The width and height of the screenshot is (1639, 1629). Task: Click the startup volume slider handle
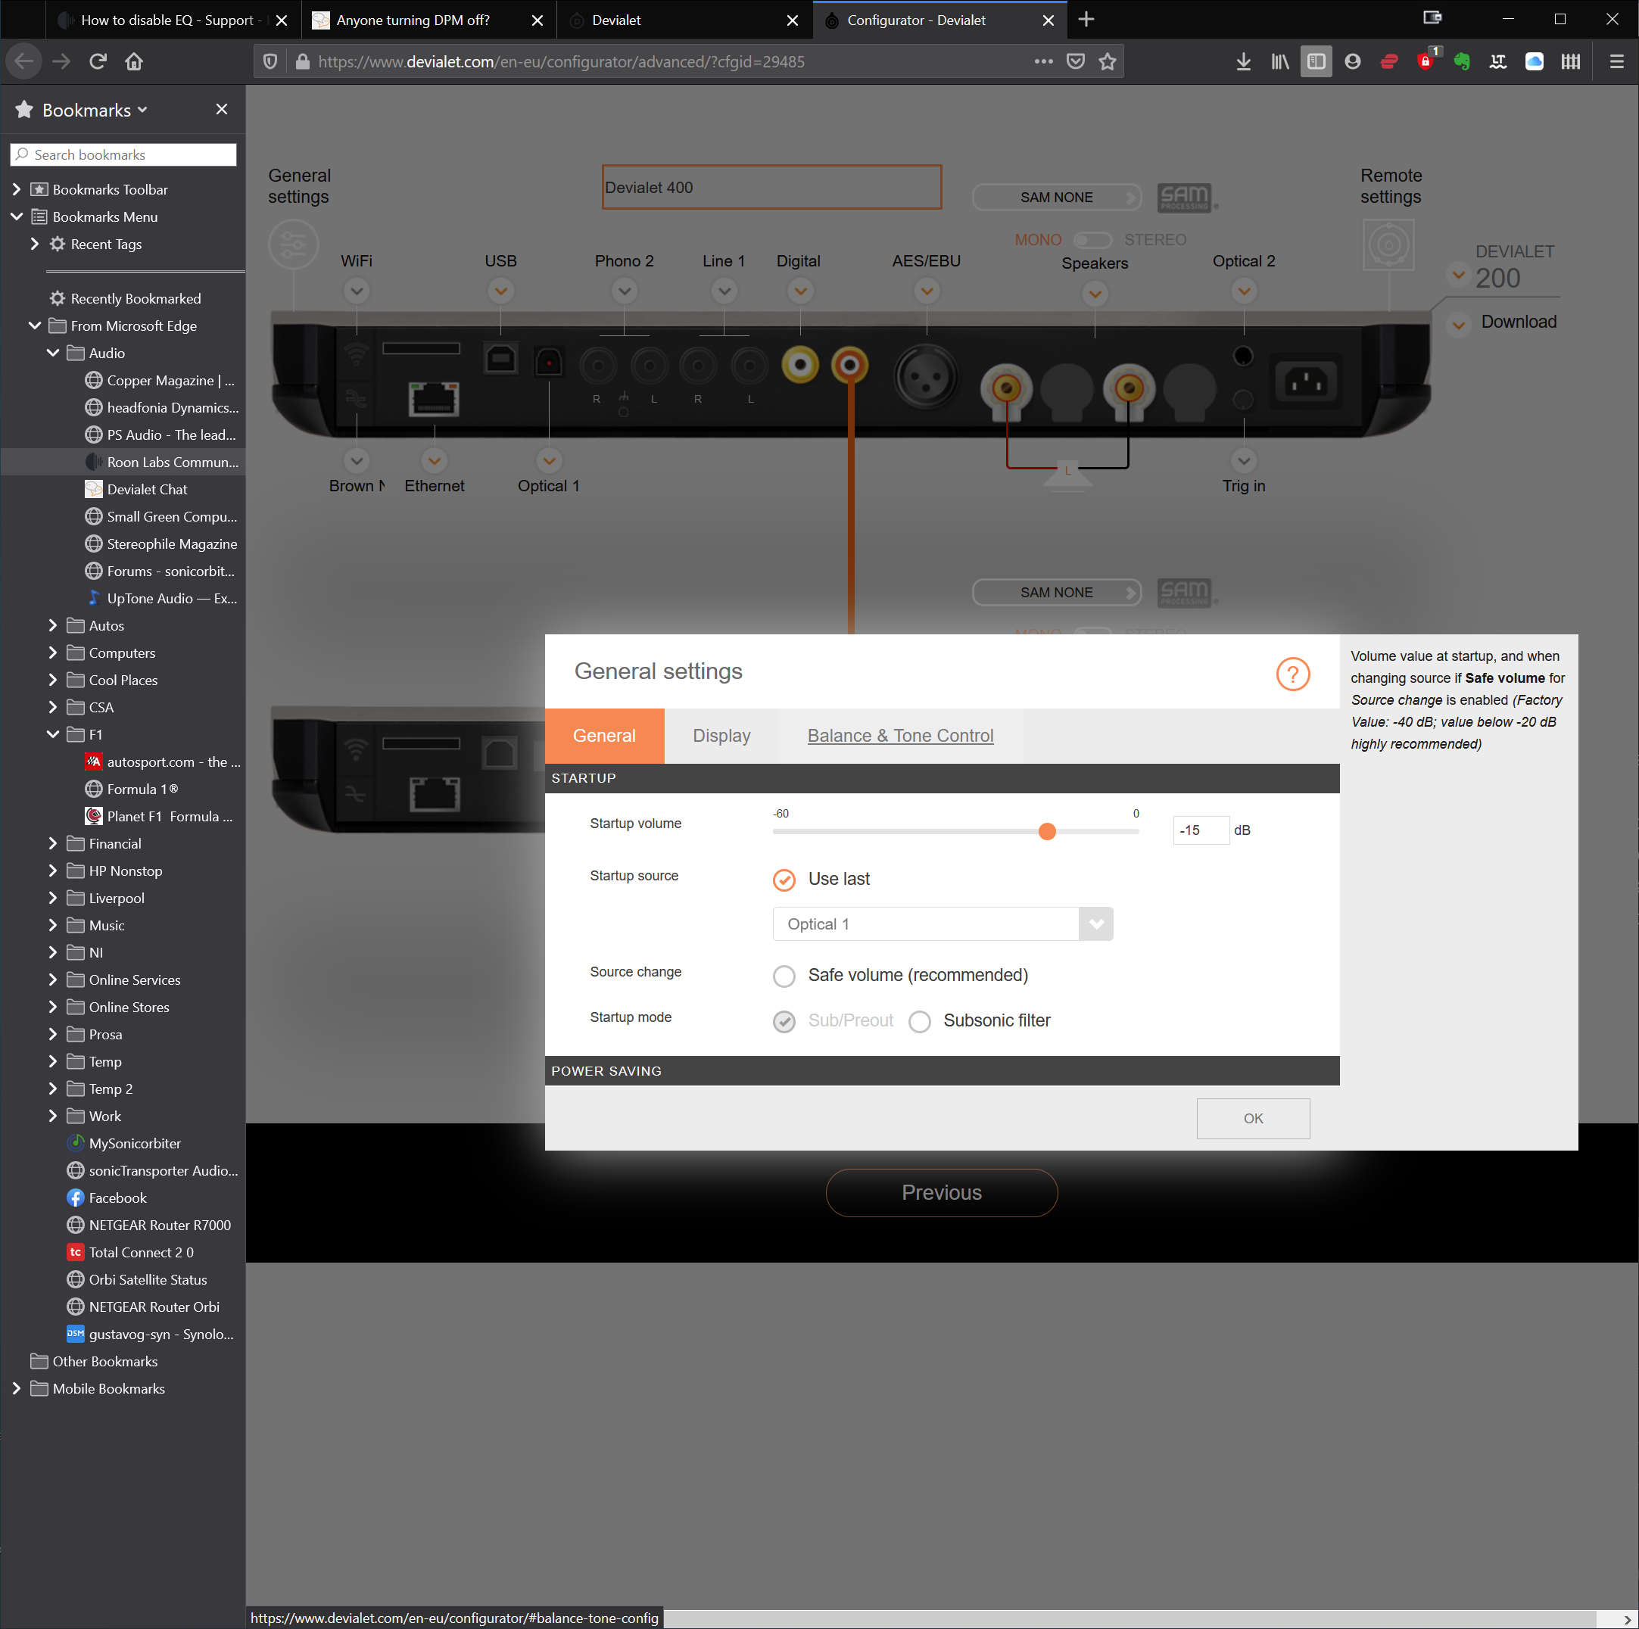(x=1047, y=831)
